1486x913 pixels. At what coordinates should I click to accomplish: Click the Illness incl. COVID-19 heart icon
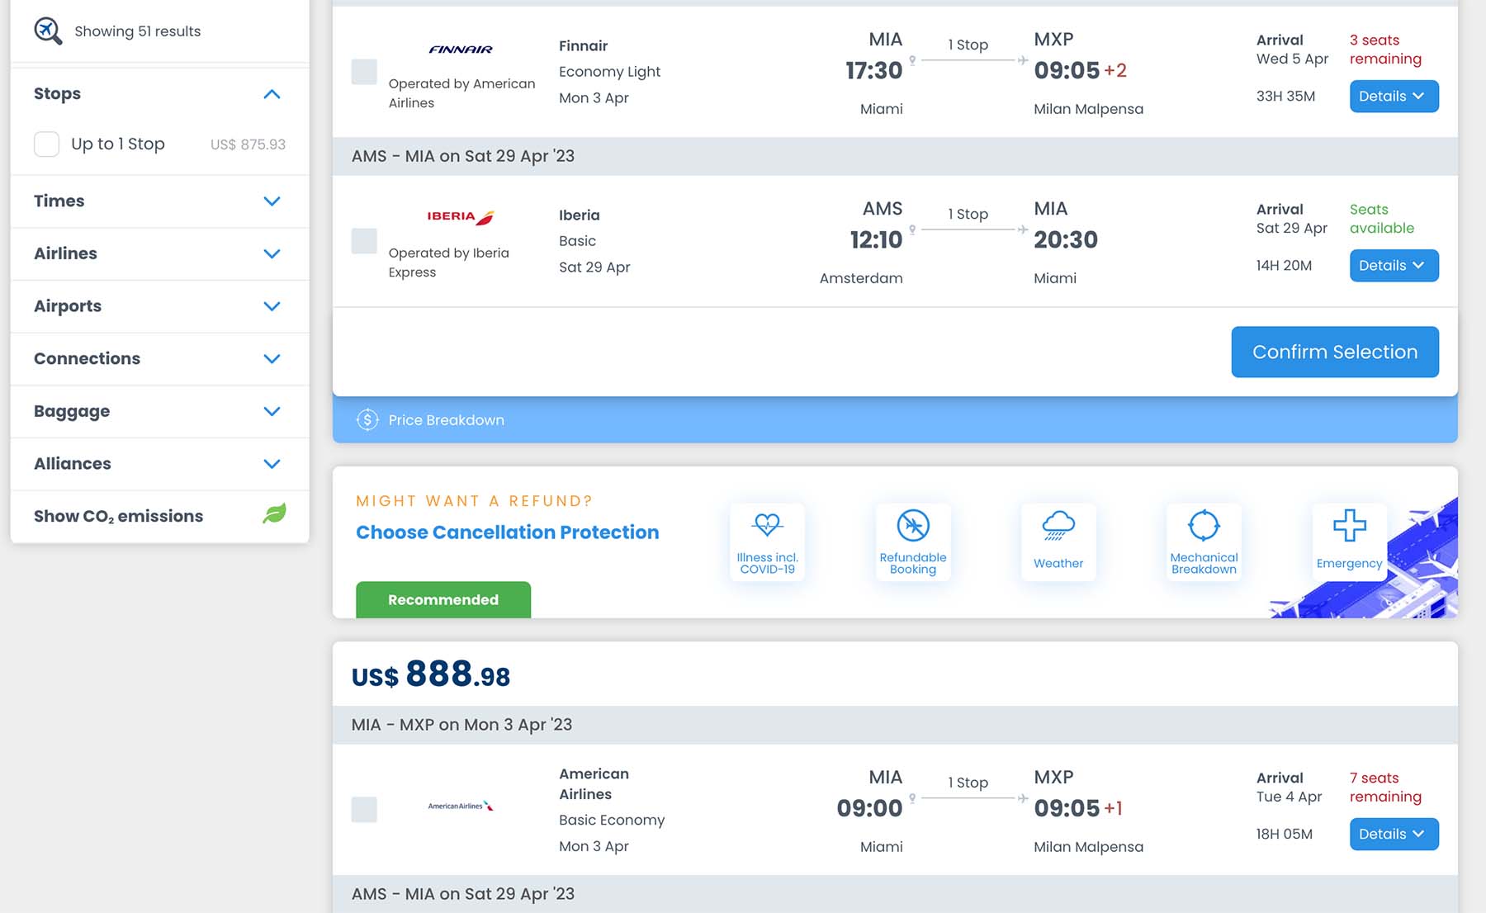[767, 525]
